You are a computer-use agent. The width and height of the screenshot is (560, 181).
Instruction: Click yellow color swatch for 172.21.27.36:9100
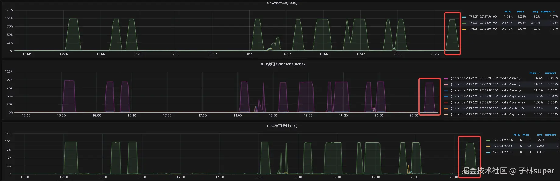coord(464,29)
